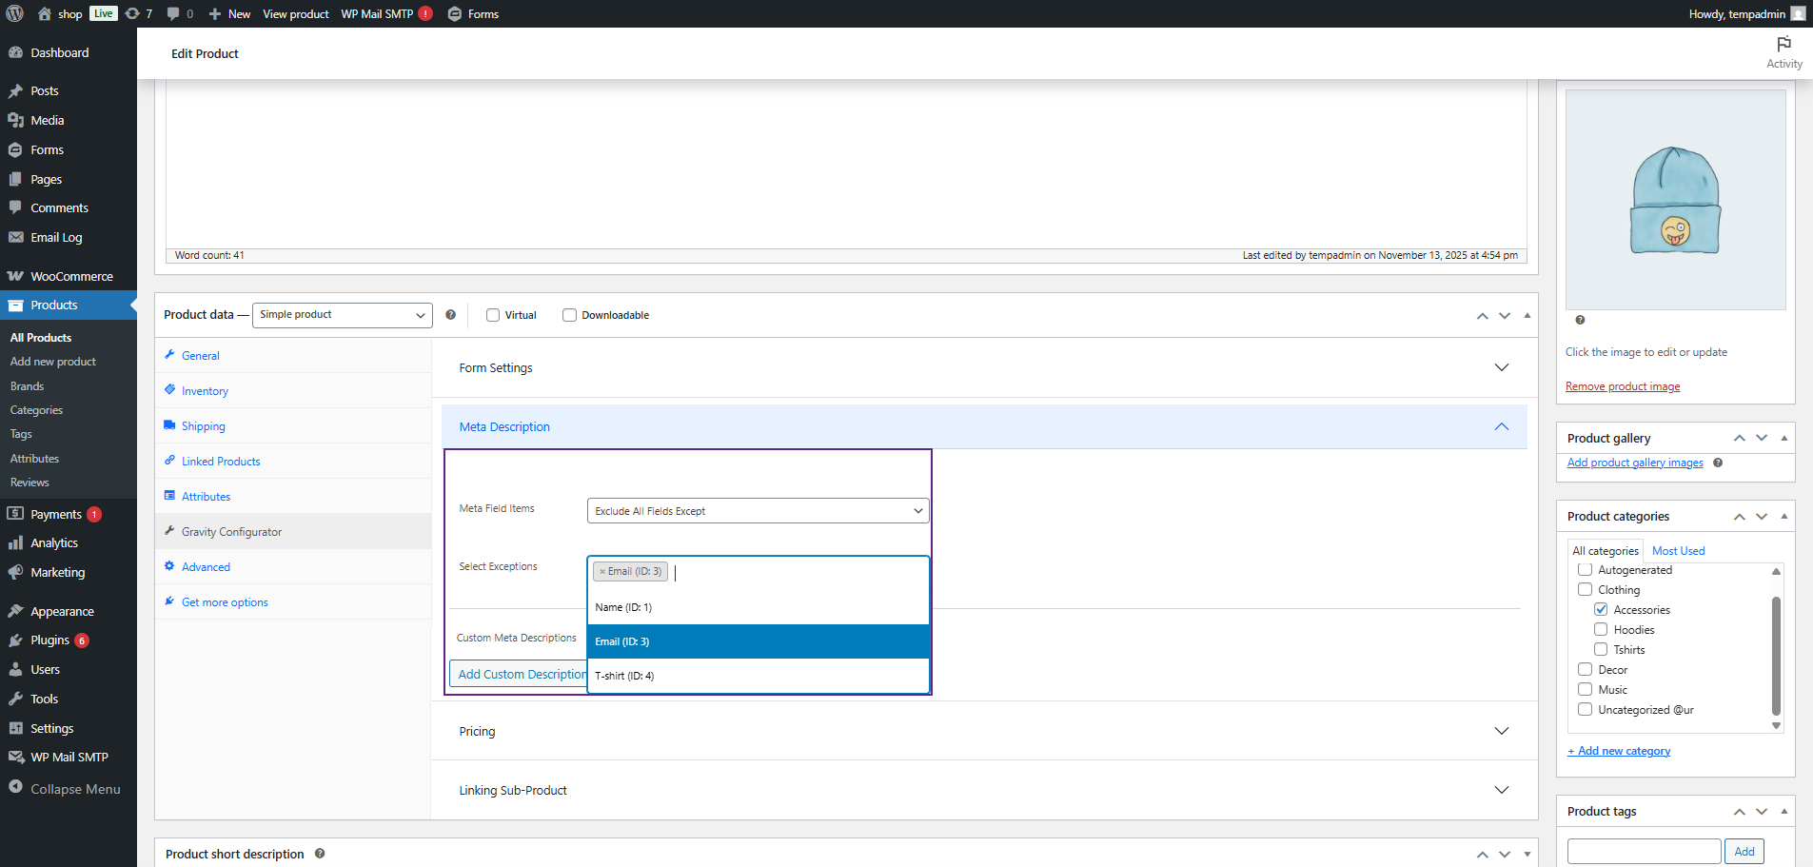This screenshot has height=867, width=1813.
Task: Click the Remove product image link
Action: coord(1623,386)
